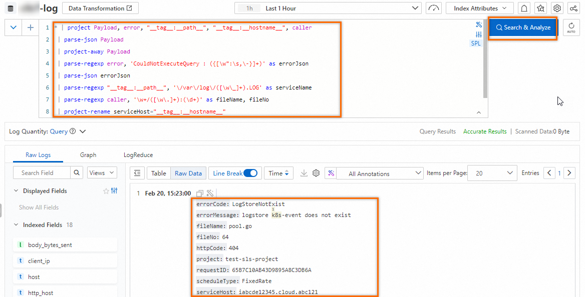
Task: Select the http_host field
Action: coord(65,293)
